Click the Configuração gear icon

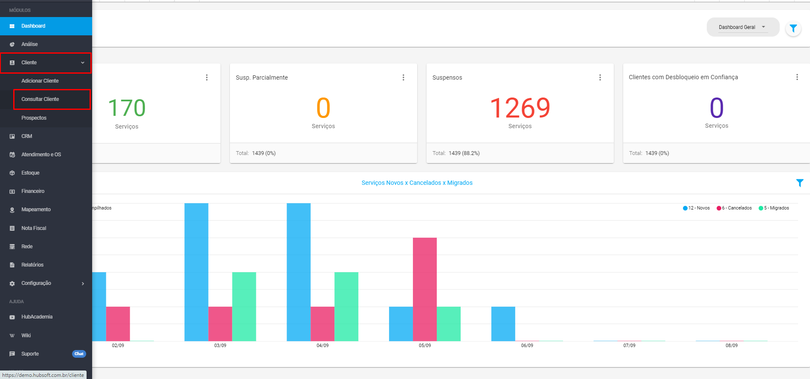point(12,283)
